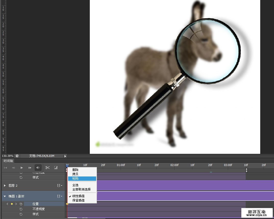
Task: Collapse the 椭圆 1 副本 track
Action: tap(5, 196)
